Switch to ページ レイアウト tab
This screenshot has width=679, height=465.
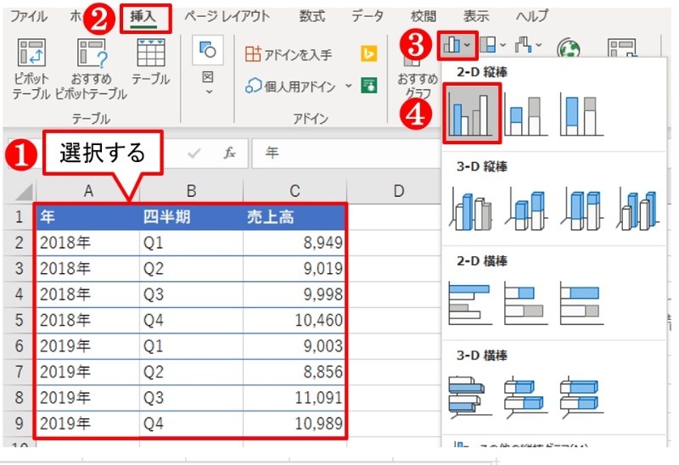pos(227,16)
